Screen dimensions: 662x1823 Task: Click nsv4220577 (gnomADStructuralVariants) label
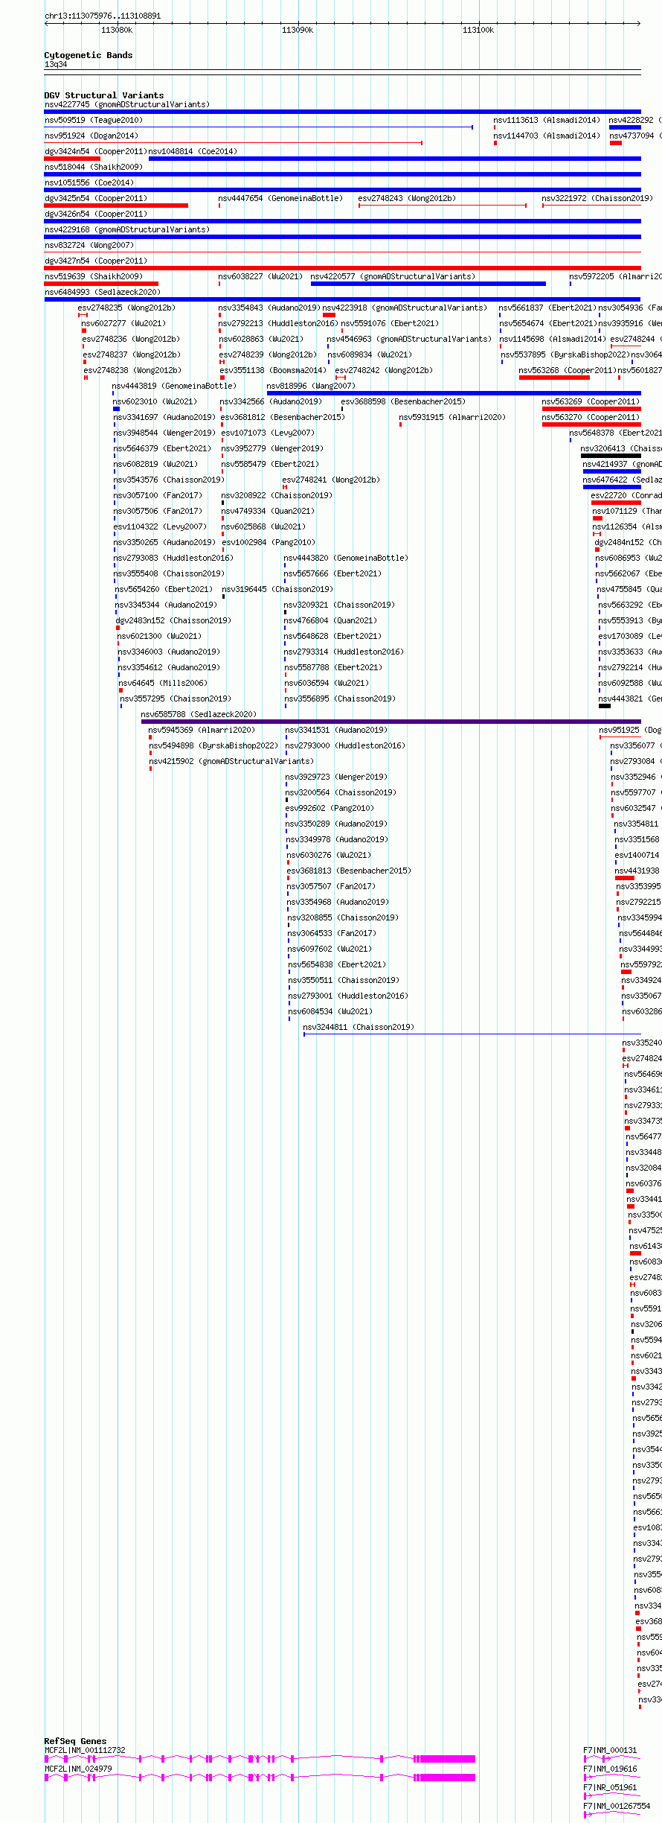click(x=393, y=276)
